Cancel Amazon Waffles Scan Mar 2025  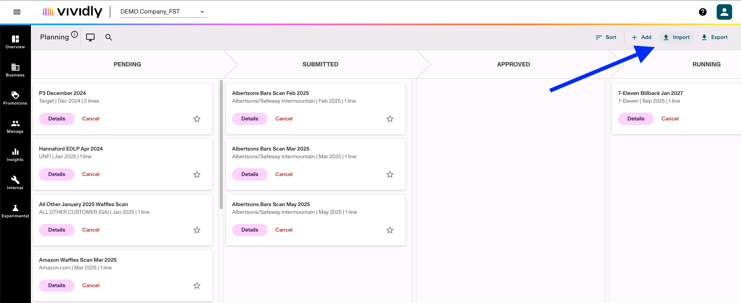coord(91,286)
